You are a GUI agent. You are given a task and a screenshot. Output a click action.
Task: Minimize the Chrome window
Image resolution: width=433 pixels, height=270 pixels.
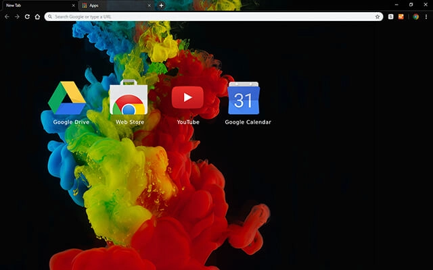coord(396,5)
